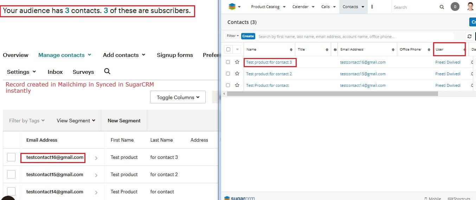Open chevron beside testcontact14@gmail.com in Mailchimp
The width and height of the screenshot is (476, 200).
(96, 193)
